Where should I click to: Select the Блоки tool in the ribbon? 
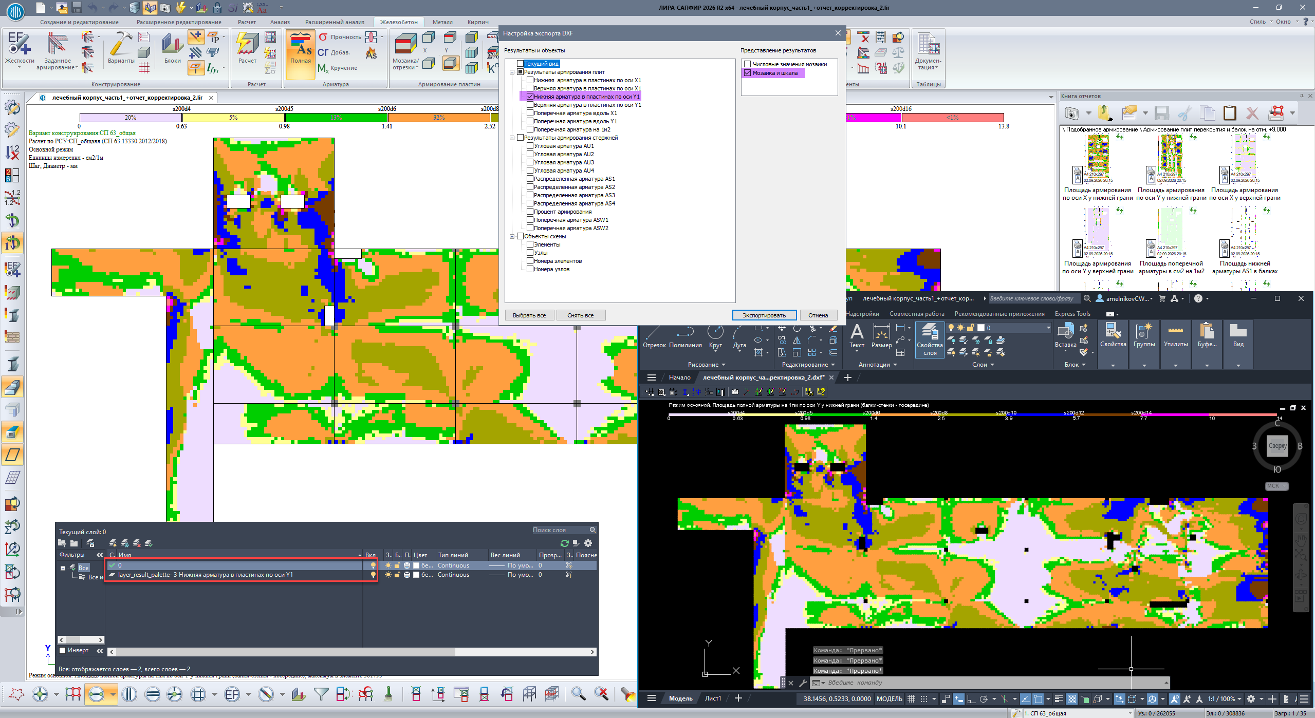[x=173, y=44]
